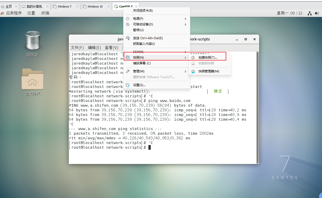Click the clock showing 星期一 09:13

(290, 13)
